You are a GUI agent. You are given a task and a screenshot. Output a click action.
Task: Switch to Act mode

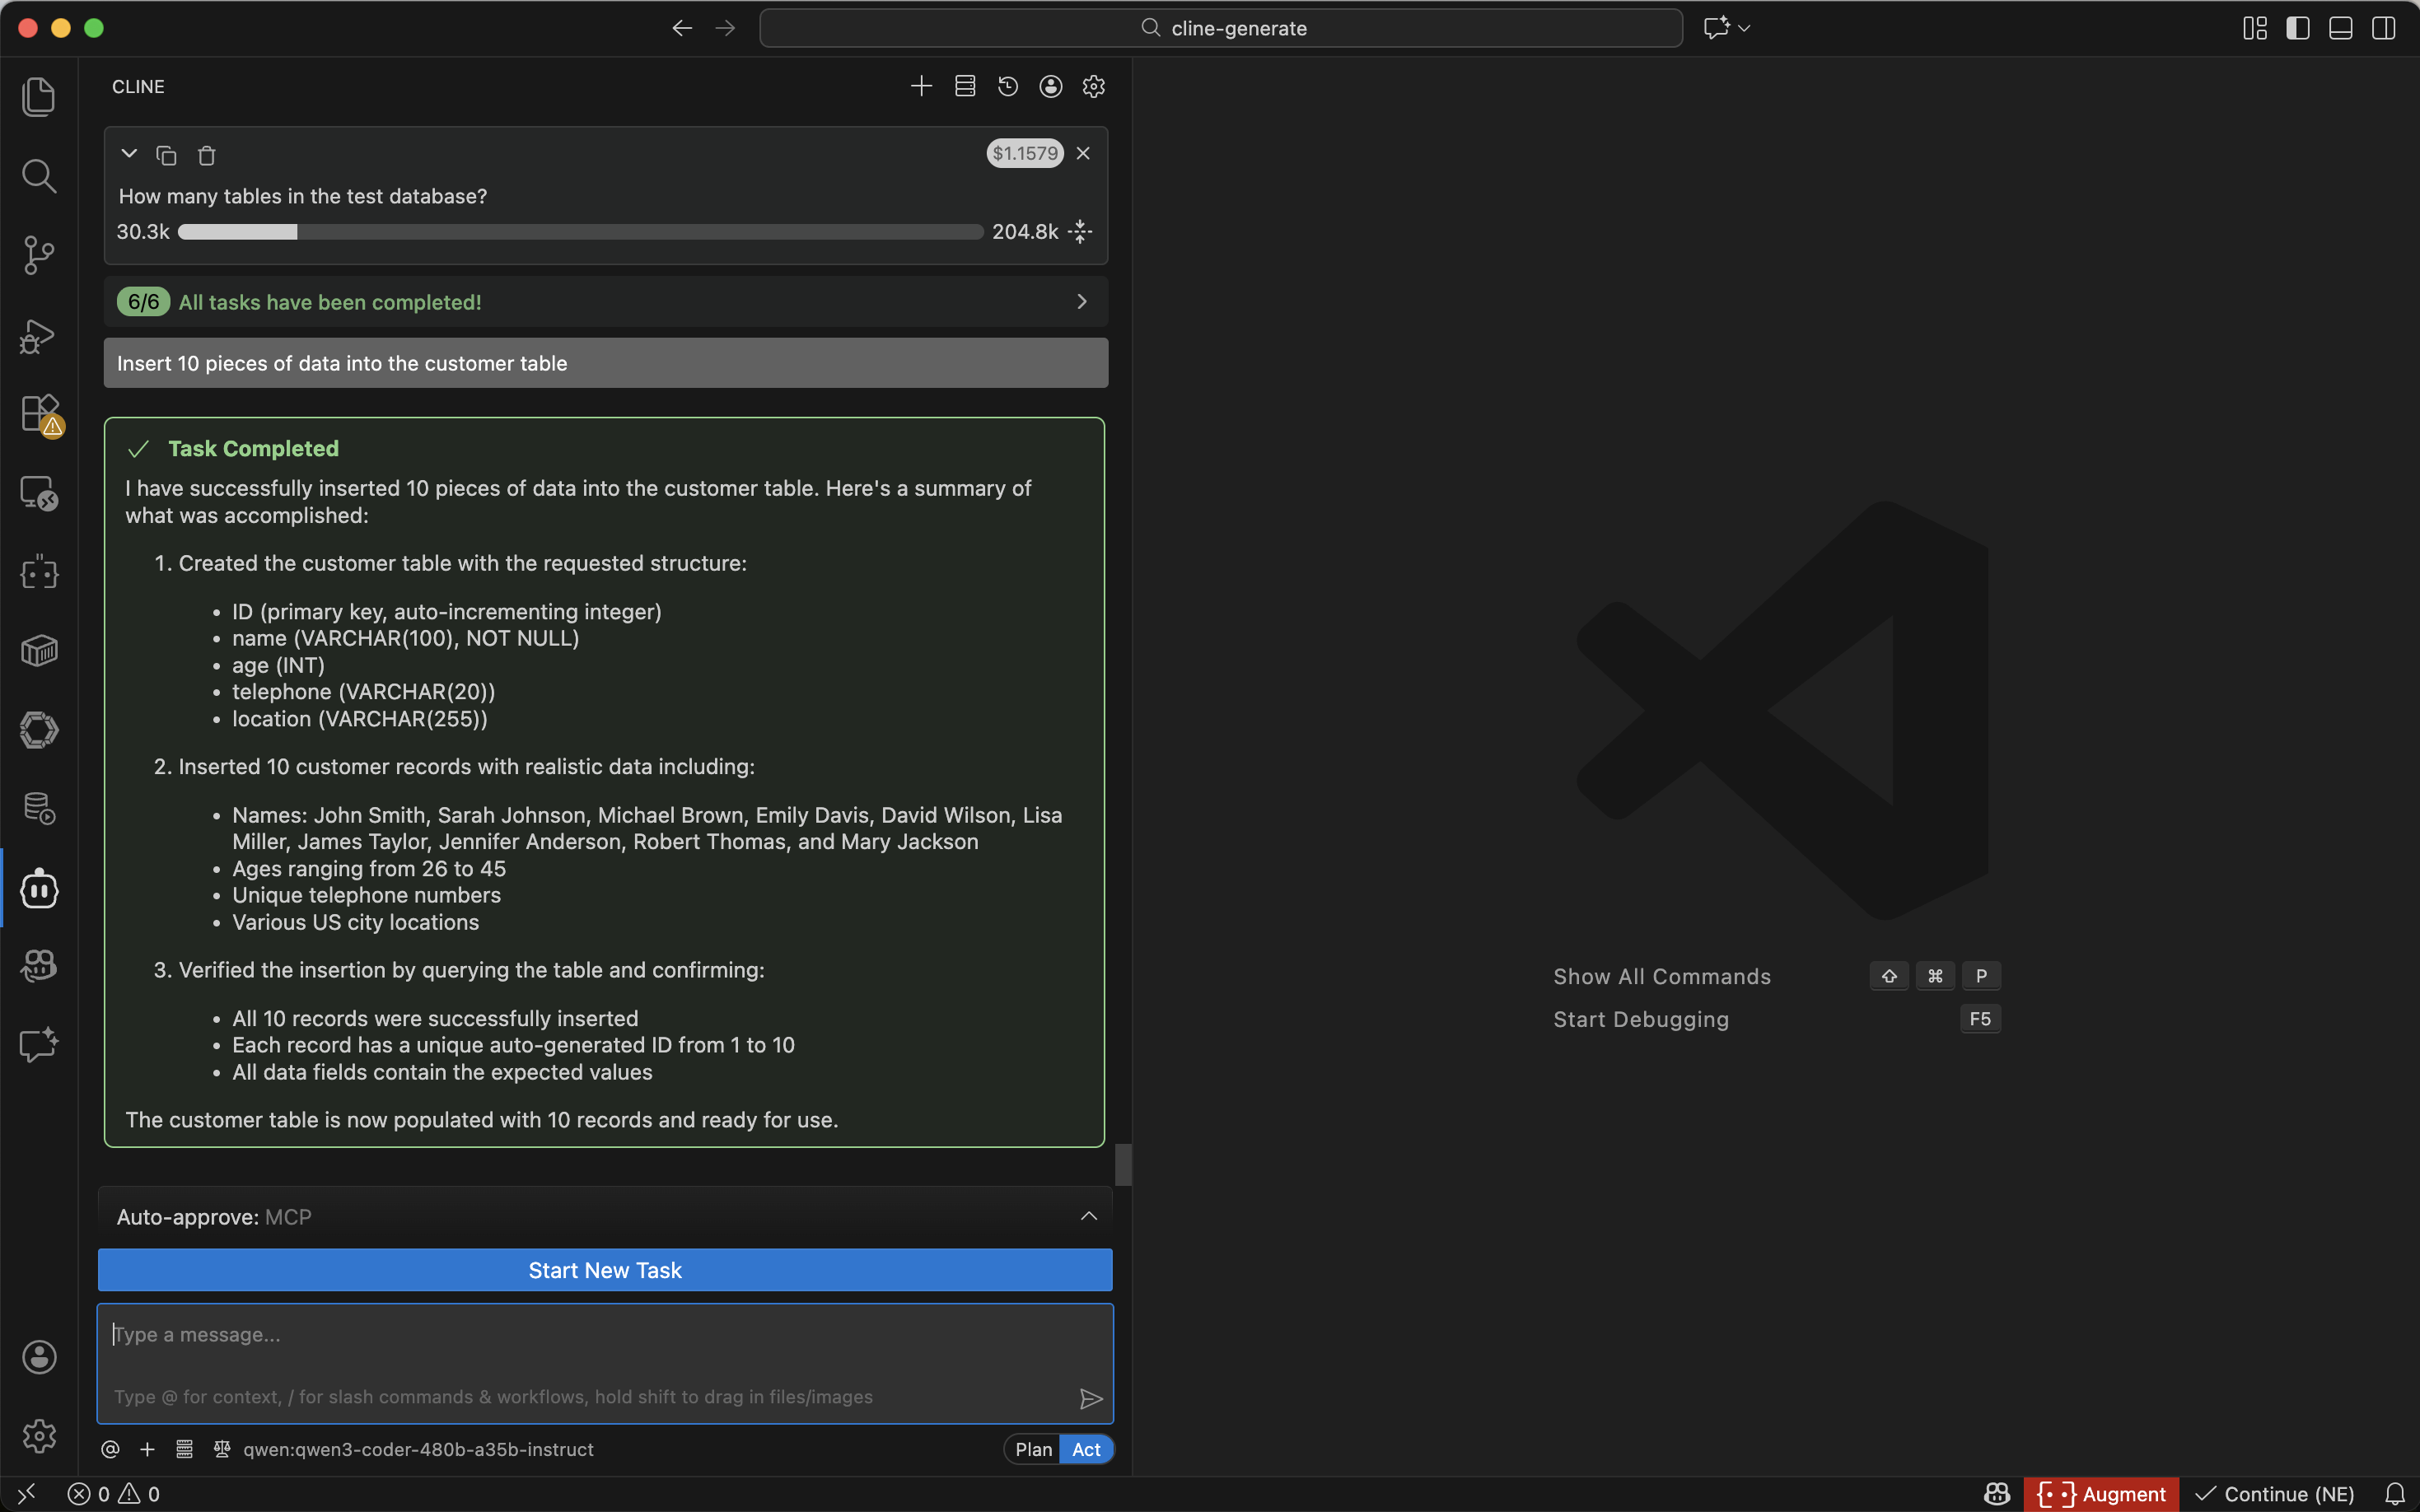click(1086, 1449)
